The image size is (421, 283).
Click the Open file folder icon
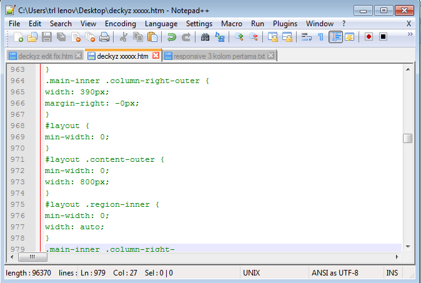[32, 37]
